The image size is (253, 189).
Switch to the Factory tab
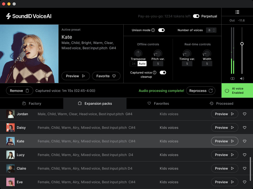[31, 103]
